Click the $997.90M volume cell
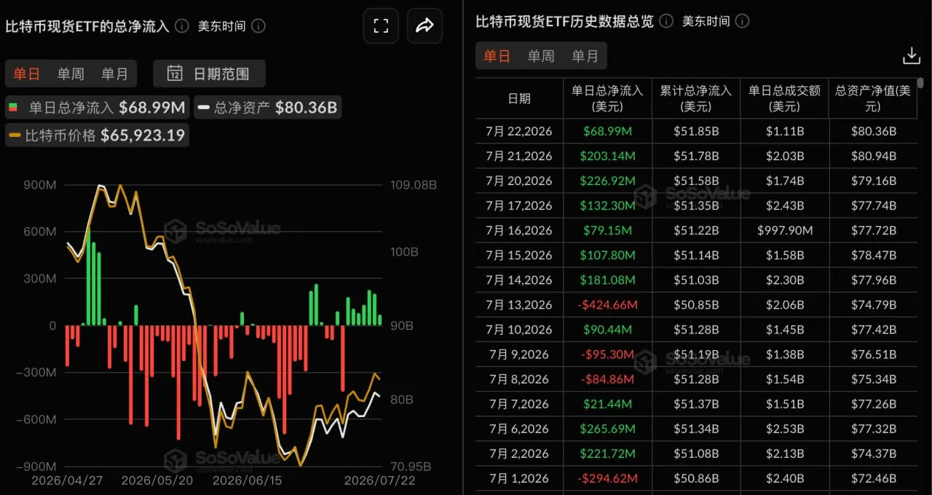Screen dimensions: 932x495 coord(784,230)
